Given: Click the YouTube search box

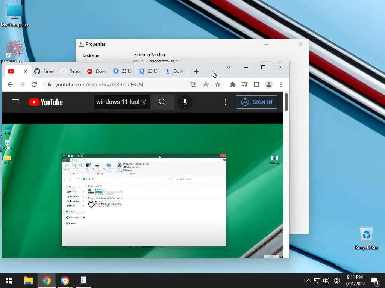Looking at the screenshot, I should click(117, 102).
